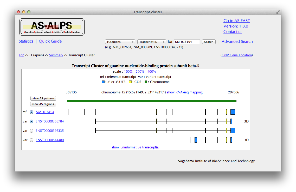Viewport: 296px width, 192px height.
Task: Open the Transcript ID search type dropdown
Action: tap(152, 42)
